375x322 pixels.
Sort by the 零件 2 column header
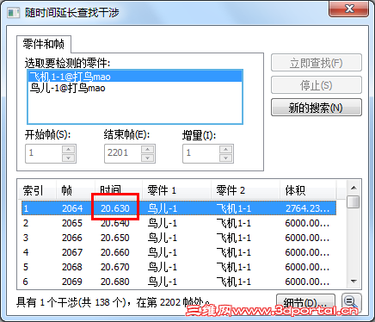click(x=246, y=189)
